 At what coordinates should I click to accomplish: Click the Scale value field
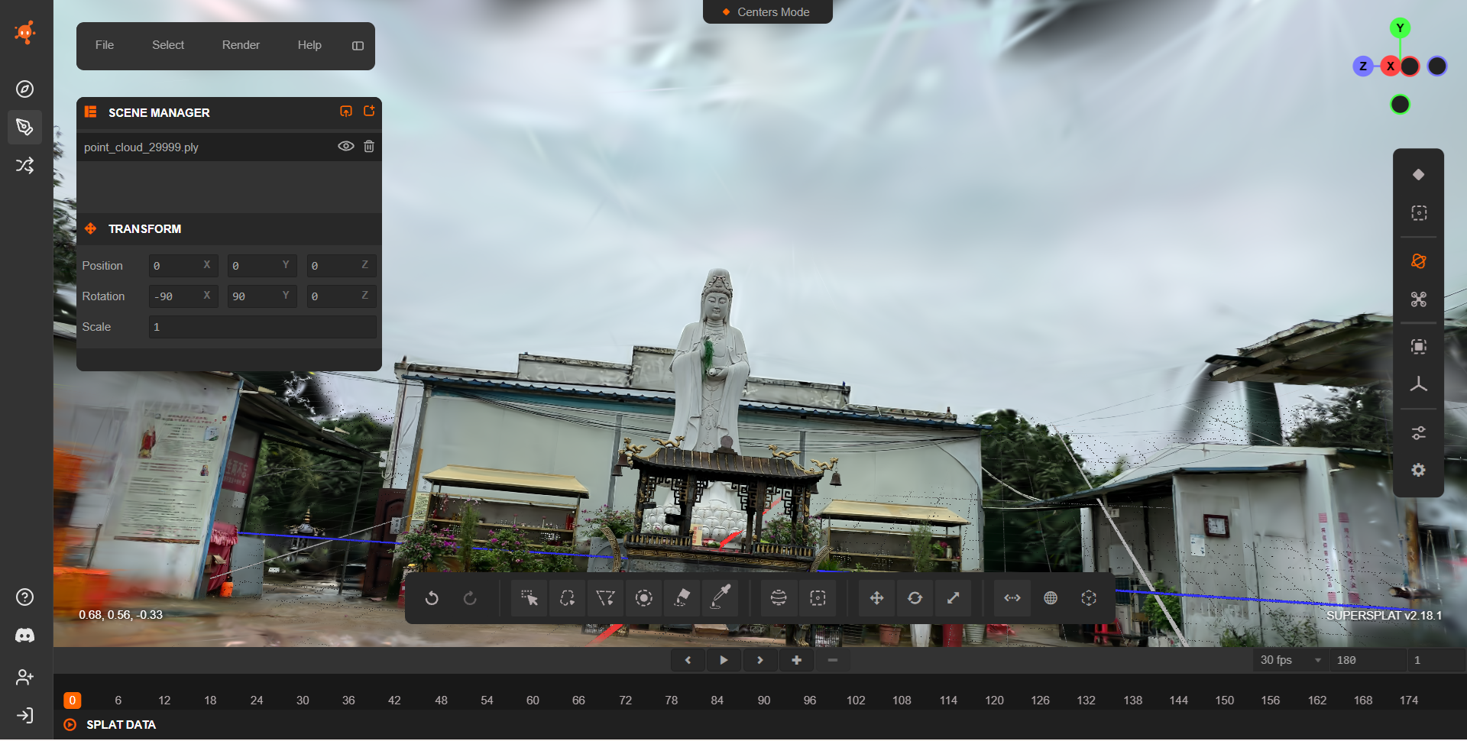coord(262,327)
